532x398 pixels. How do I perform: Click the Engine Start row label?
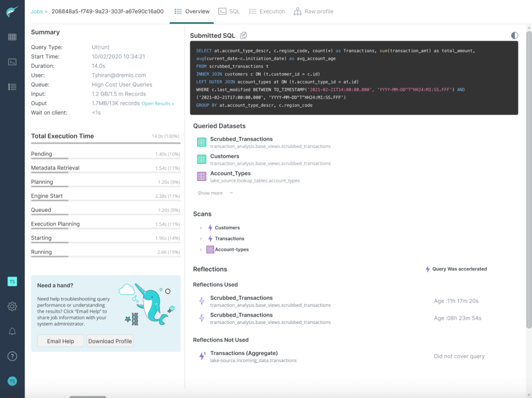(x=47, y=196)
